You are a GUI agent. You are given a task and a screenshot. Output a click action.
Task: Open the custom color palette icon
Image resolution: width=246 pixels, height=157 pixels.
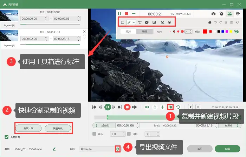236,32
